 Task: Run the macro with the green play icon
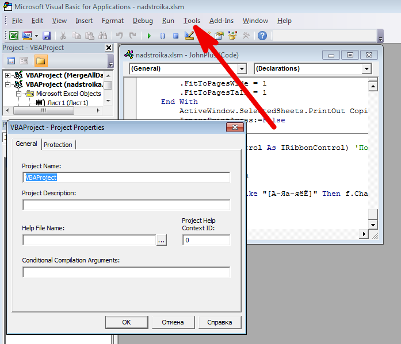click(x=149, y=36)
